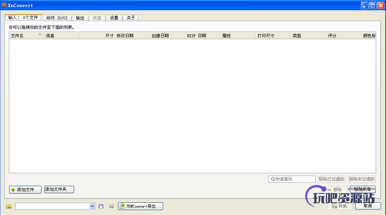The image size is (386, 215).
Task: Open the 关于 tab
Action: click(x=131, y=18)
